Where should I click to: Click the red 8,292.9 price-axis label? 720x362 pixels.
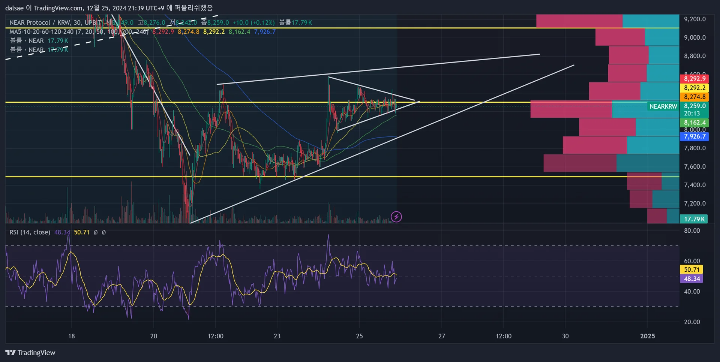(x=694, y=79)
